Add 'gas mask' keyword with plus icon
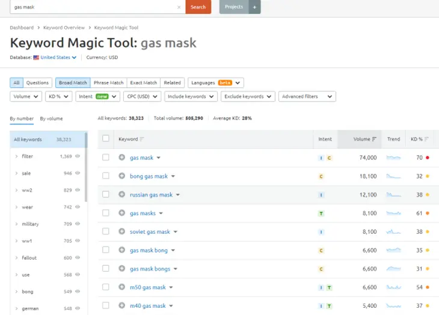 coord(122,157)
